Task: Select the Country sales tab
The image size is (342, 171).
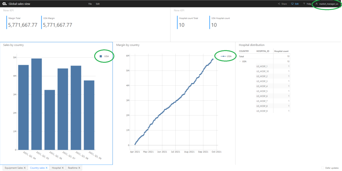Action: coord(37,168)
